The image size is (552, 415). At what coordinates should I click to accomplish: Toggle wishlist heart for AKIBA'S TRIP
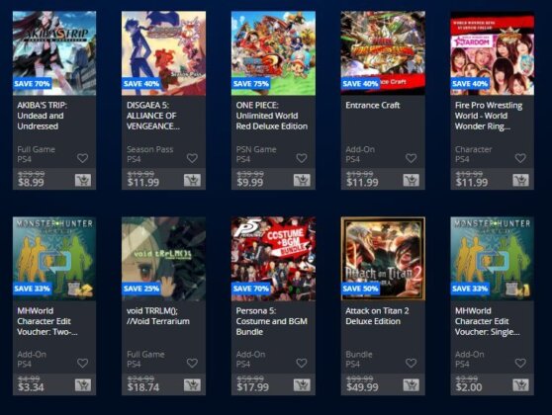(x=83, y=158)
